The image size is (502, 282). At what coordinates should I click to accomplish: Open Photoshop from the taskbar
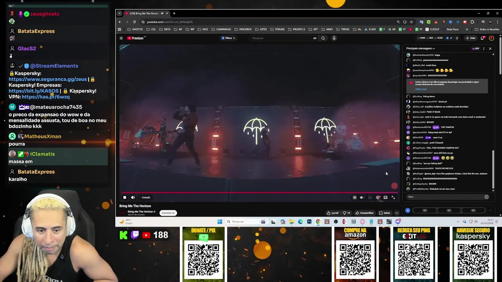tap(309, 222)
